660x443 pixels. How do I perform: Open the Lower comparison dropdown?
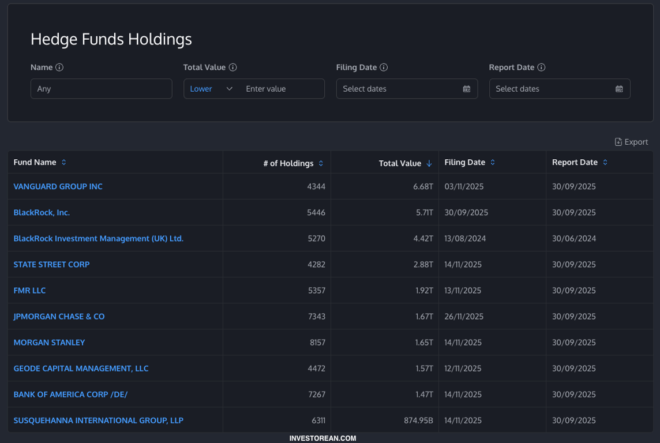[x=211, y=89]
